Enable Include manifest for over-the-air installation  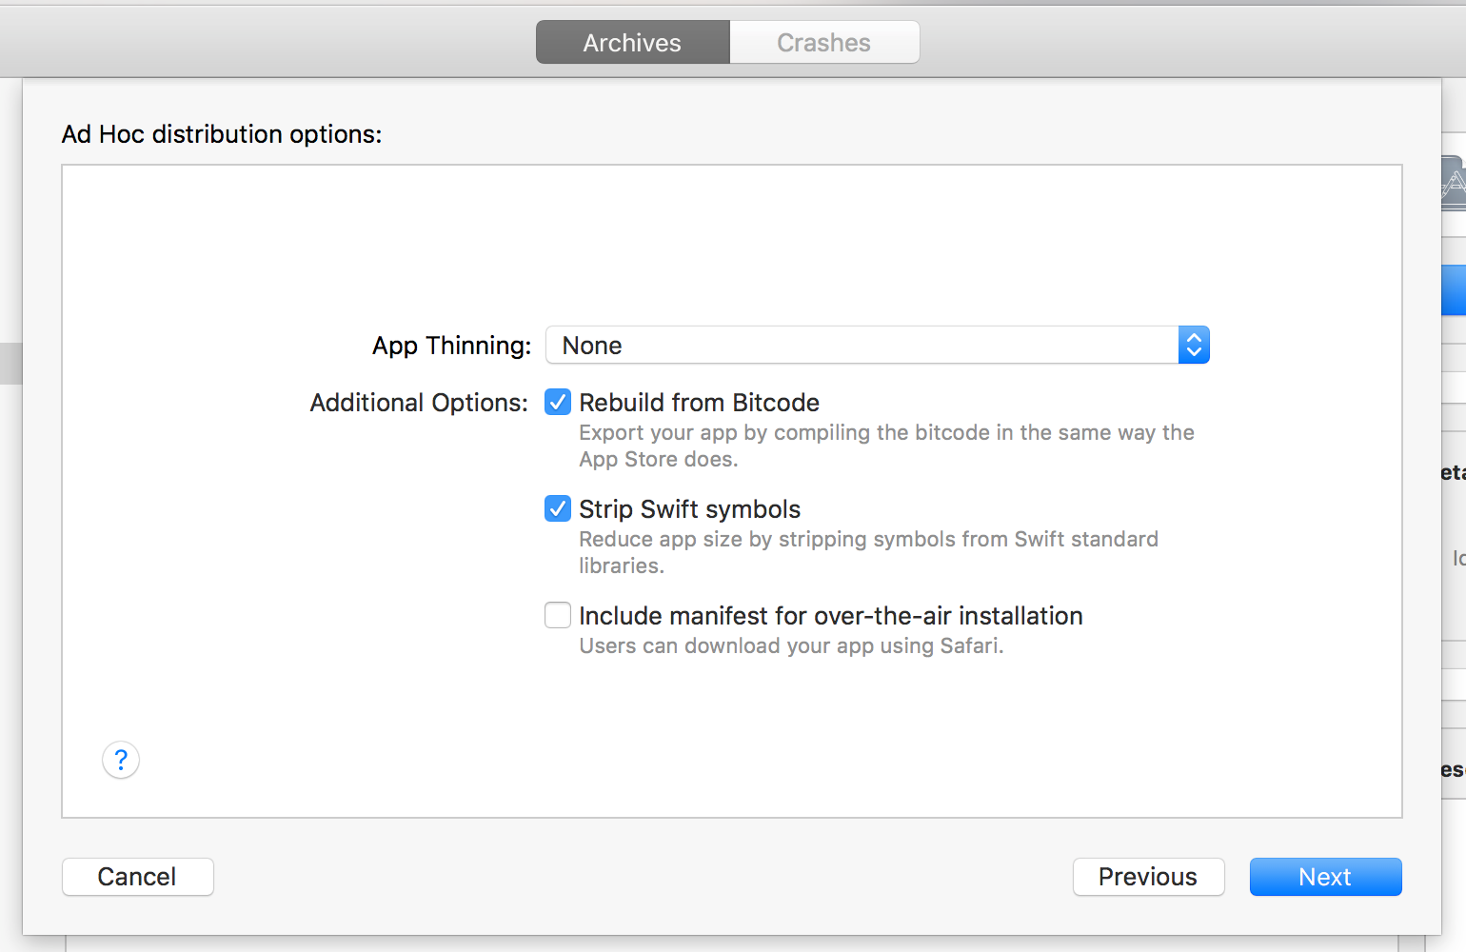[558, 615]
